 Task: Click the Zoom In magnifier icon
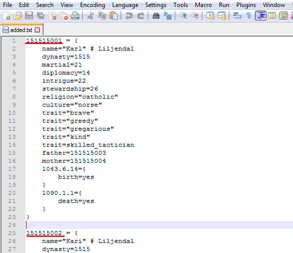tap(183, 16)
